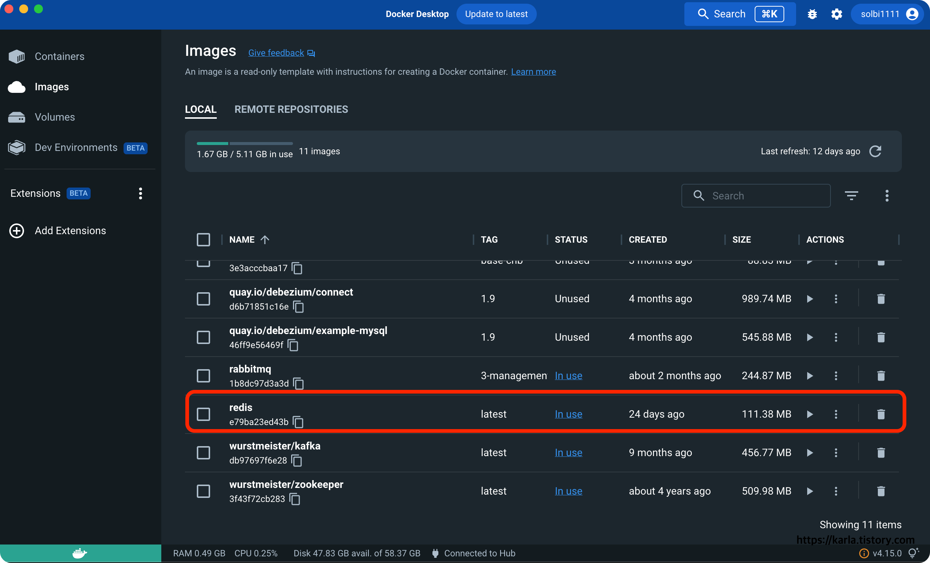This screenshot has height=563, width=930.
Task: Click the Docker whale icon in status bar
Action: click(x=80, y=553)
